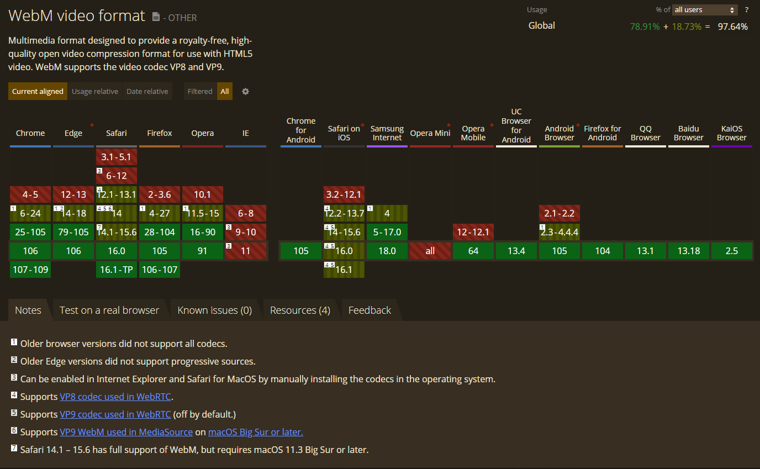The image size is (760, 469).
Task: Switch to Date relative view
Action: [x=147, y=92]
